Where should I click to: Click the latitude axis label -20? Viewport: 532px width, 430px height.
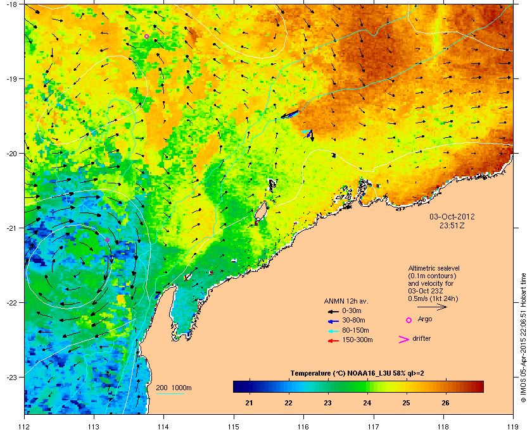tap(11, 153)
